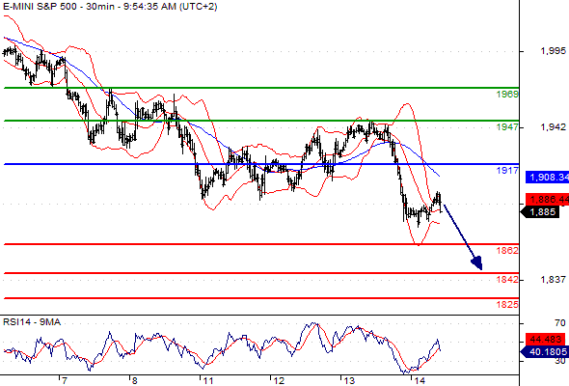
Task: Click the 1,837 price axis label
Action: (553, 279)
